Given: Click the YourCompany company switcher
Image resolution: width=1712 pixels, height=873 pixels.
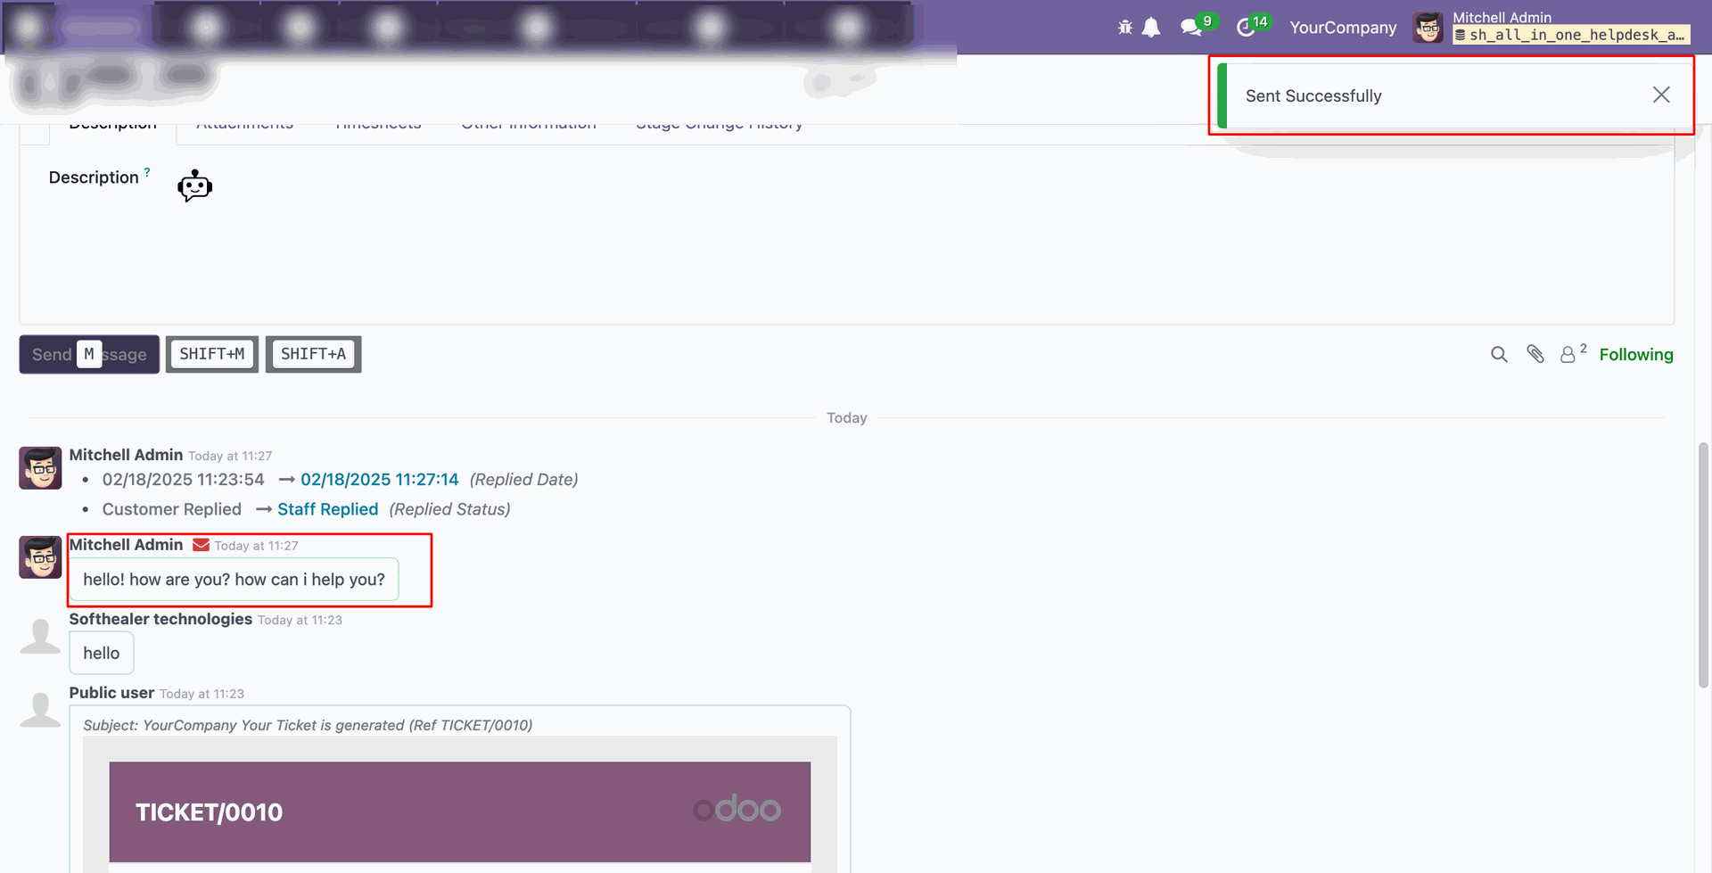Looking at the screenshot, I should [1343, 28].
